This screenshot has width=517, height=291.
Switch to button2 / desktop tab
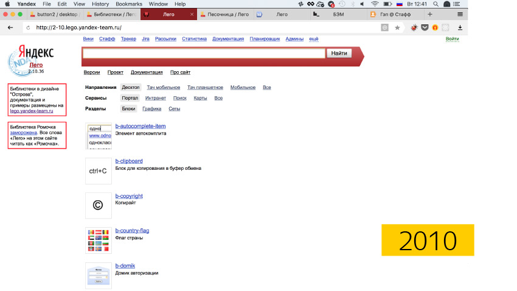[x=55, y=14]
